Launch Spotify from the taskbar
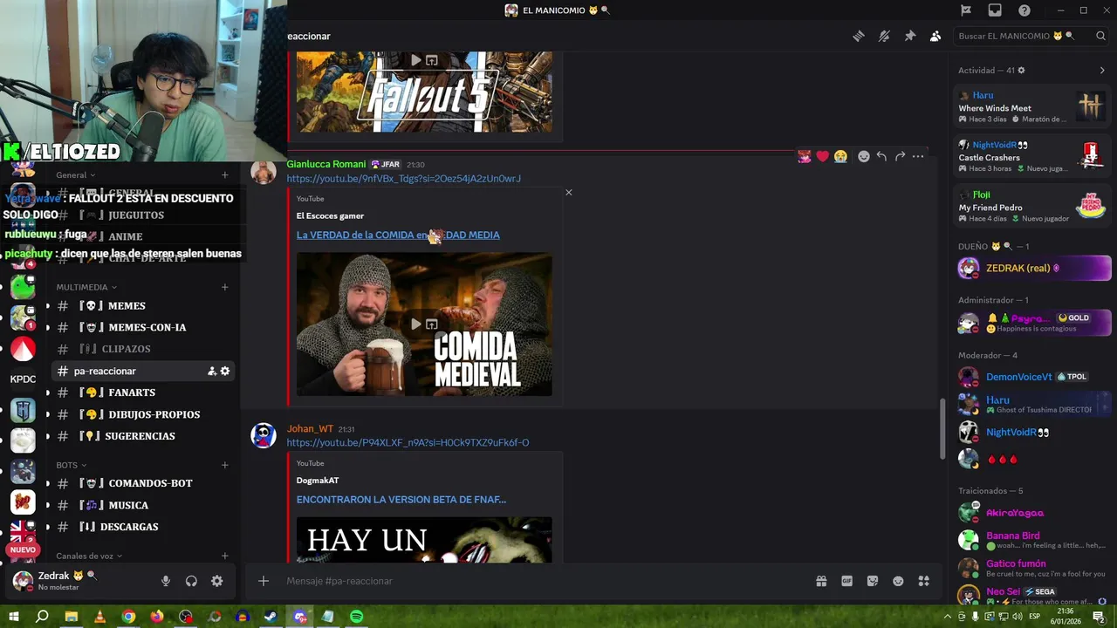The height and width of the screenshot is (628, 1117). [x=356, y=617]
